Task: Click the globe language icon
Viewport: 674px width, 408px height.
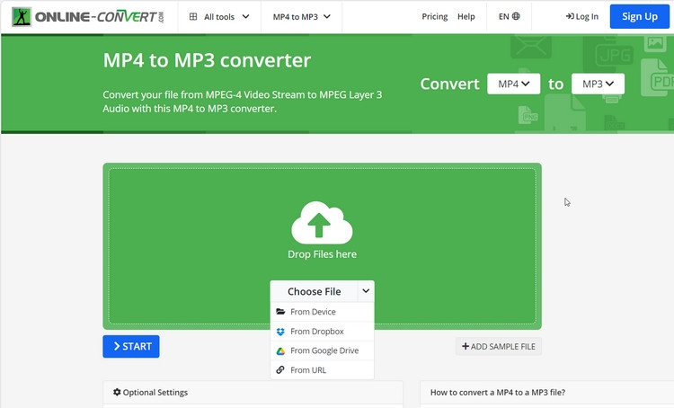Action: (x=516, y=16)
